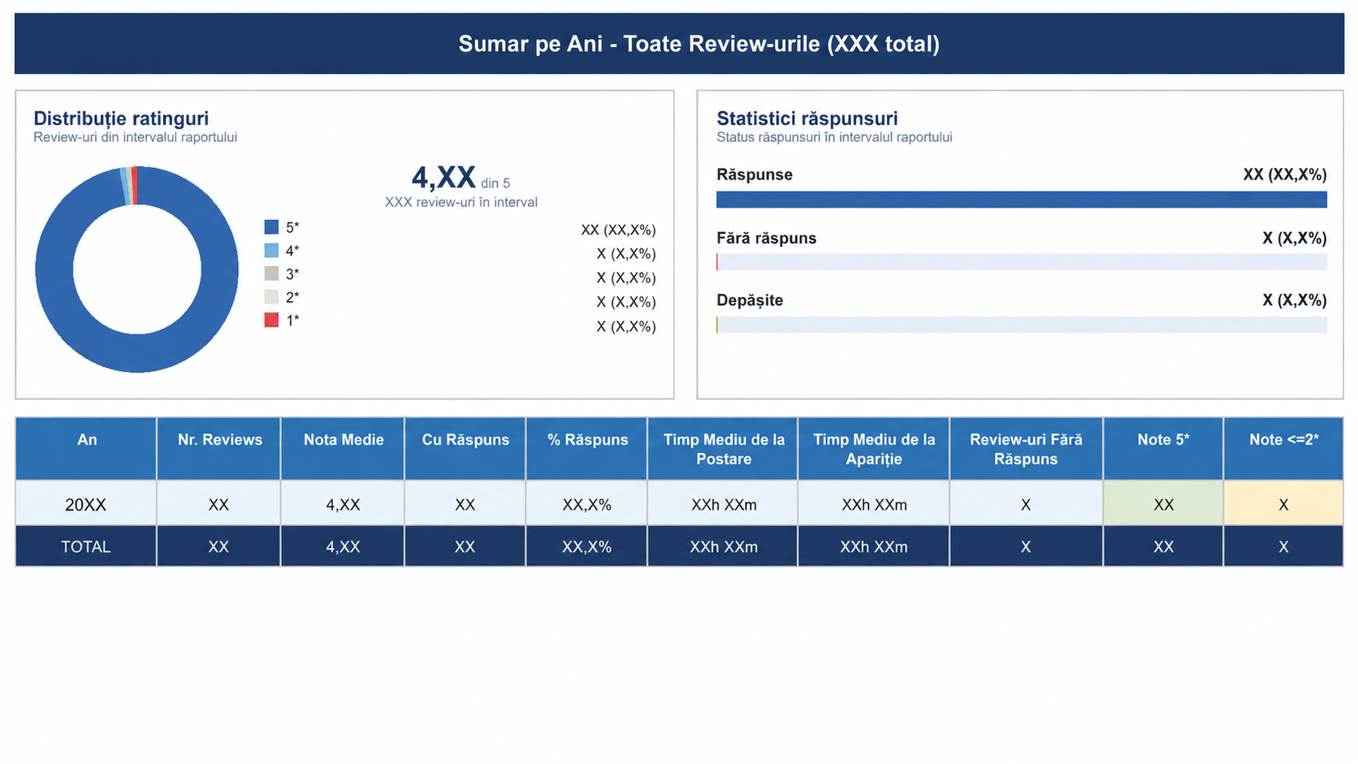Click the Depășite progress bar
Image resolution: width=1358 pixels, height=764 pixels.
click(1021, 325)
